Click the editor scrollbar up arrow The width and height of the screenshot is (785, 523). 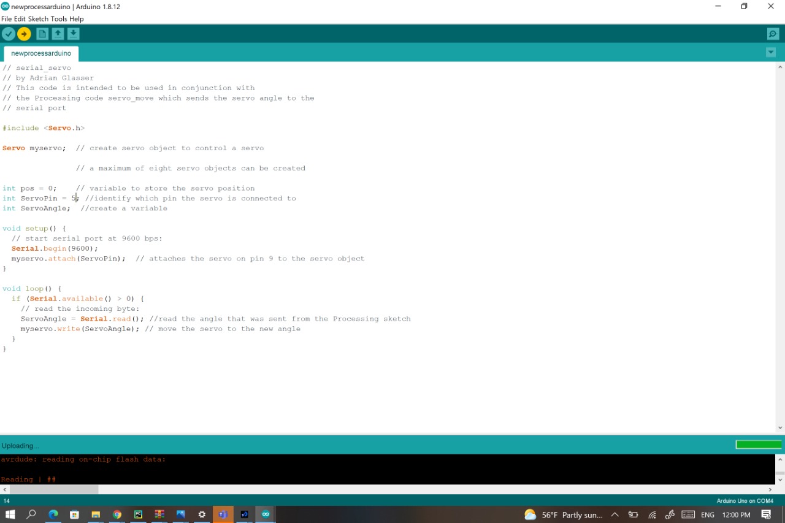click(x=780, y=67)
